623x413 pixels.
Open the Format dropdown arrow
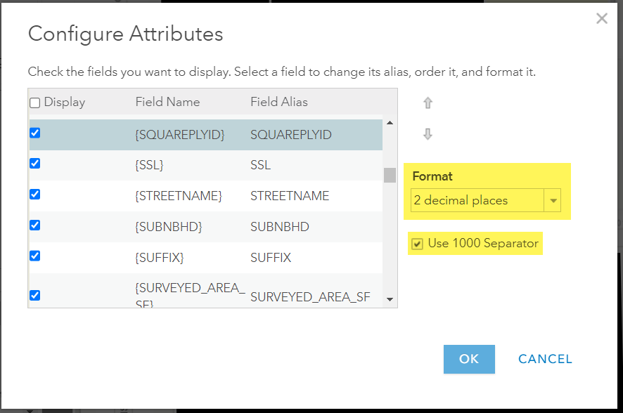(x=554, y=200)
